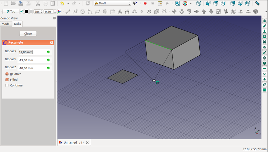Viewport: 268px width, 152px height.
Task: Click the black line color swatch
Action: [26, 11]
